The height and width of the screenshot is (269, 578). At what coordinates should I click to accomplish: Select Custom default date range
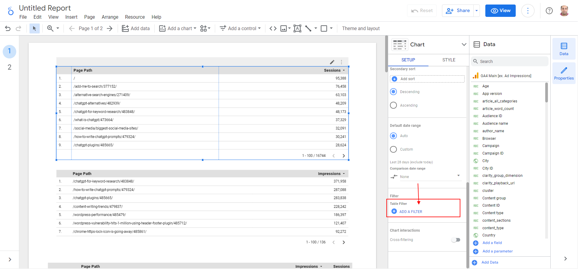coord(394,149)
